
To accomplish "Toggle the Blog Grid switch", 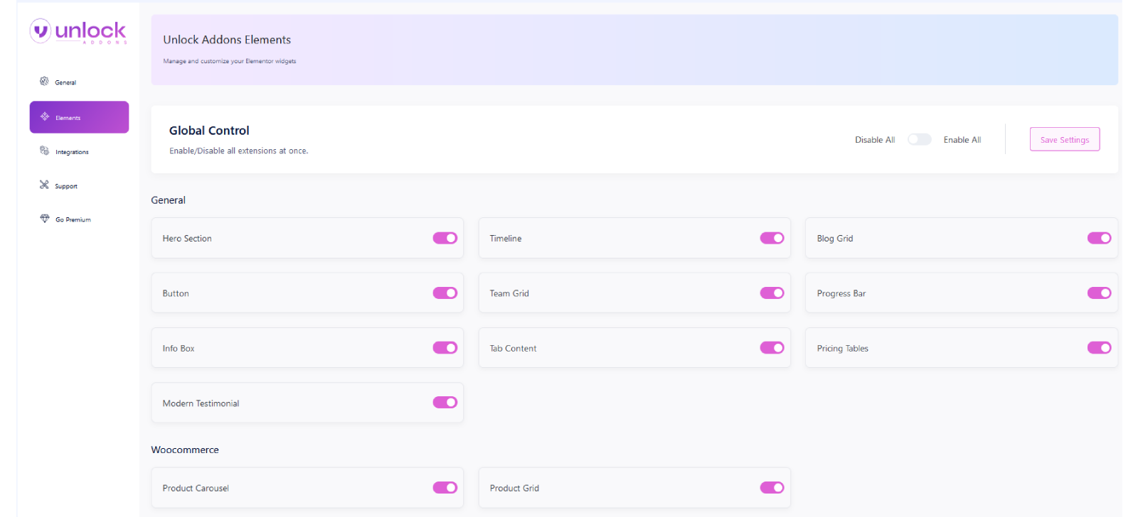I will pyautogui.click(x=1099, y=238).
